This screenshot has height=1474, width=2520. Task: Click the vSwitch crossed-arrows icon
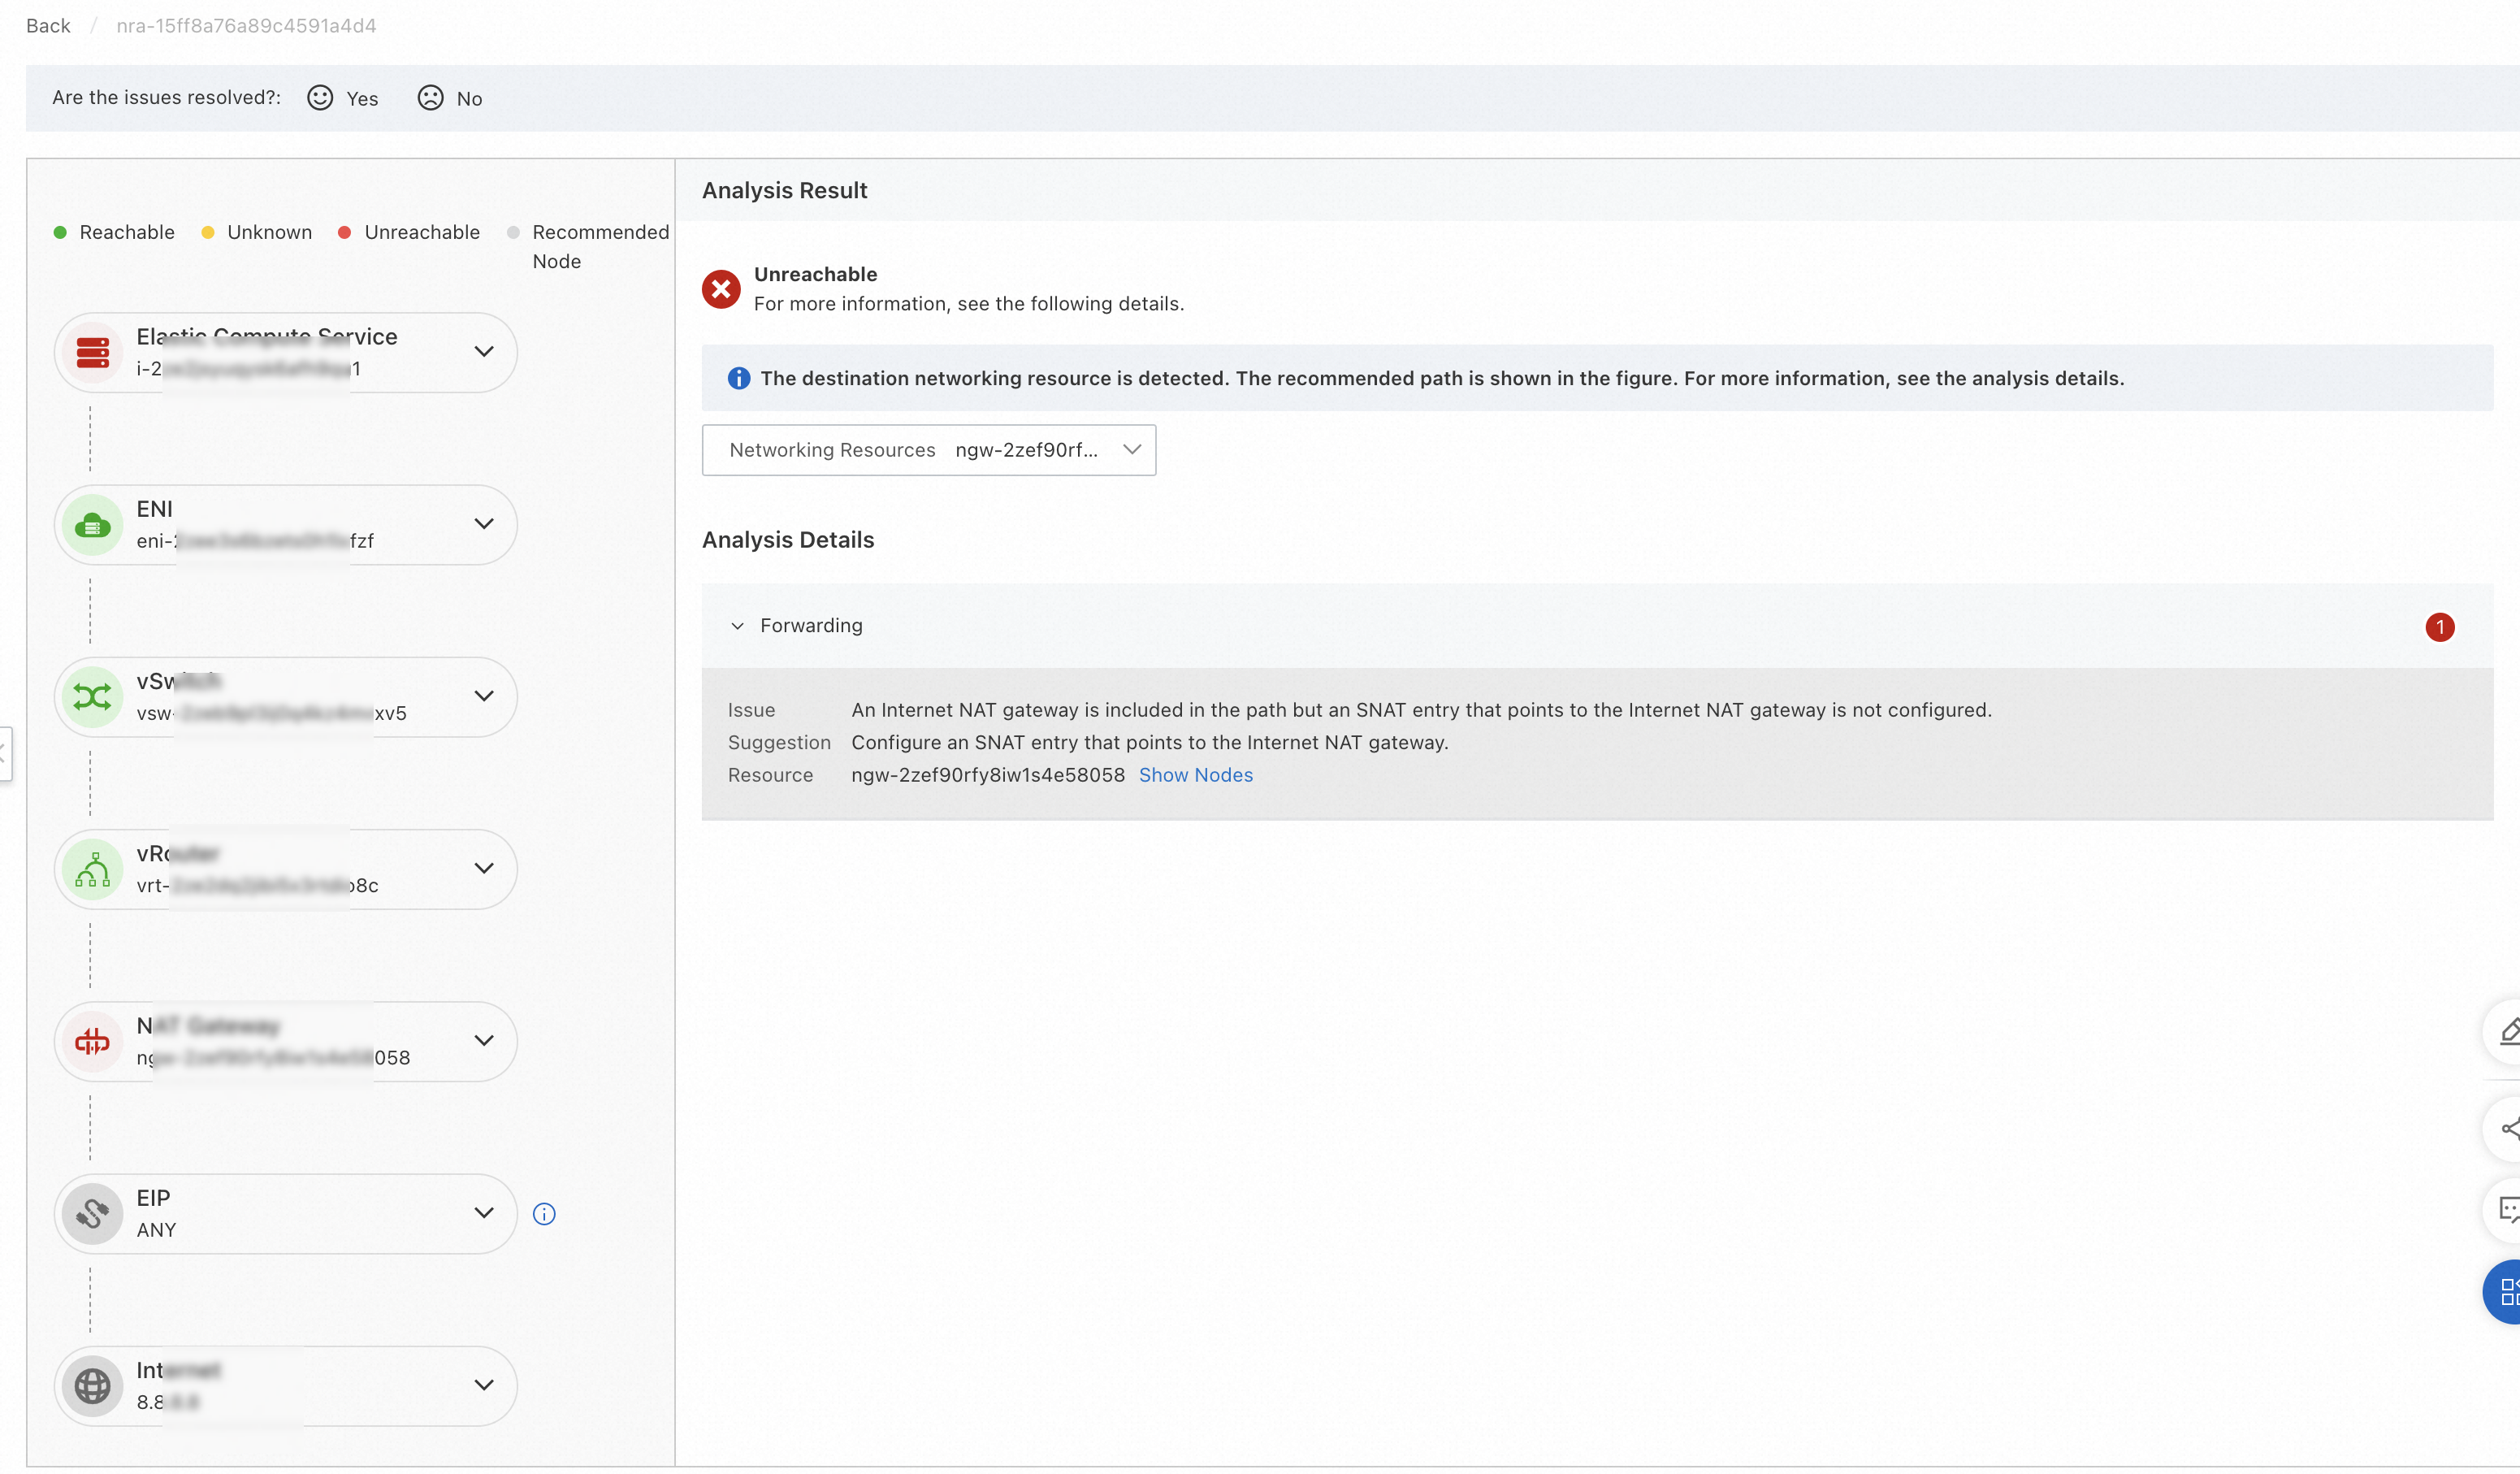click(x=93, y=697)
